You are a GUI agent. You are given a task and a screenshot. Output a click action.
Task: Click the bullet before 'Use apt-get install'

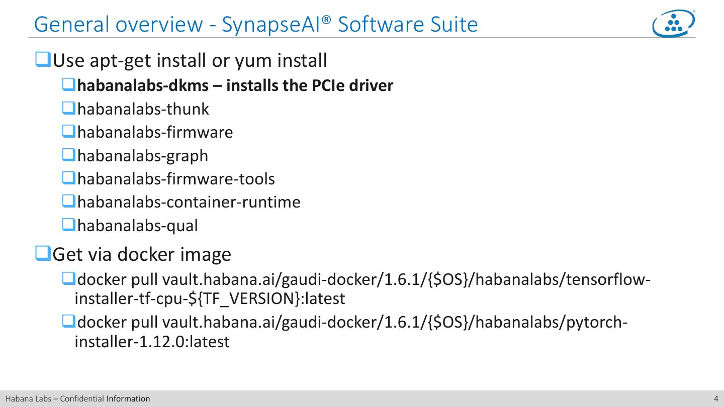click(x=43, y=60)
